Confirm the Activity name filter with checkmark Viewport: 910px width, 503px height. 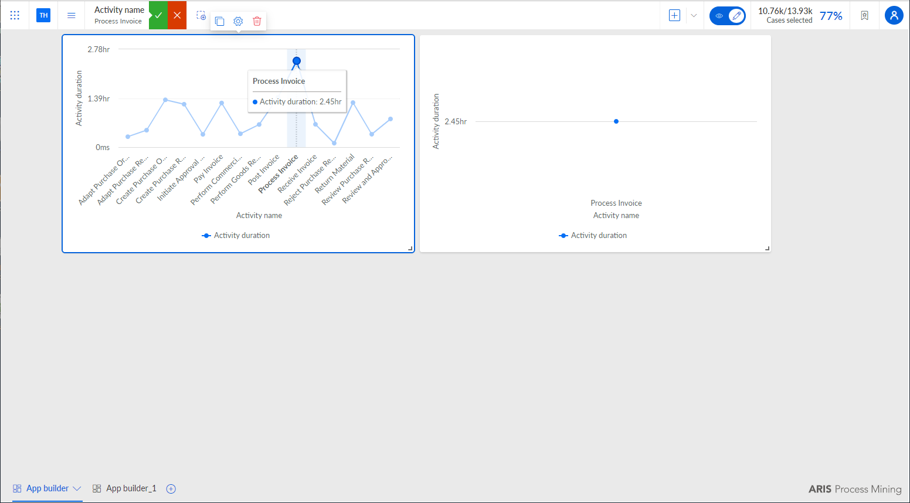(158, 15)
